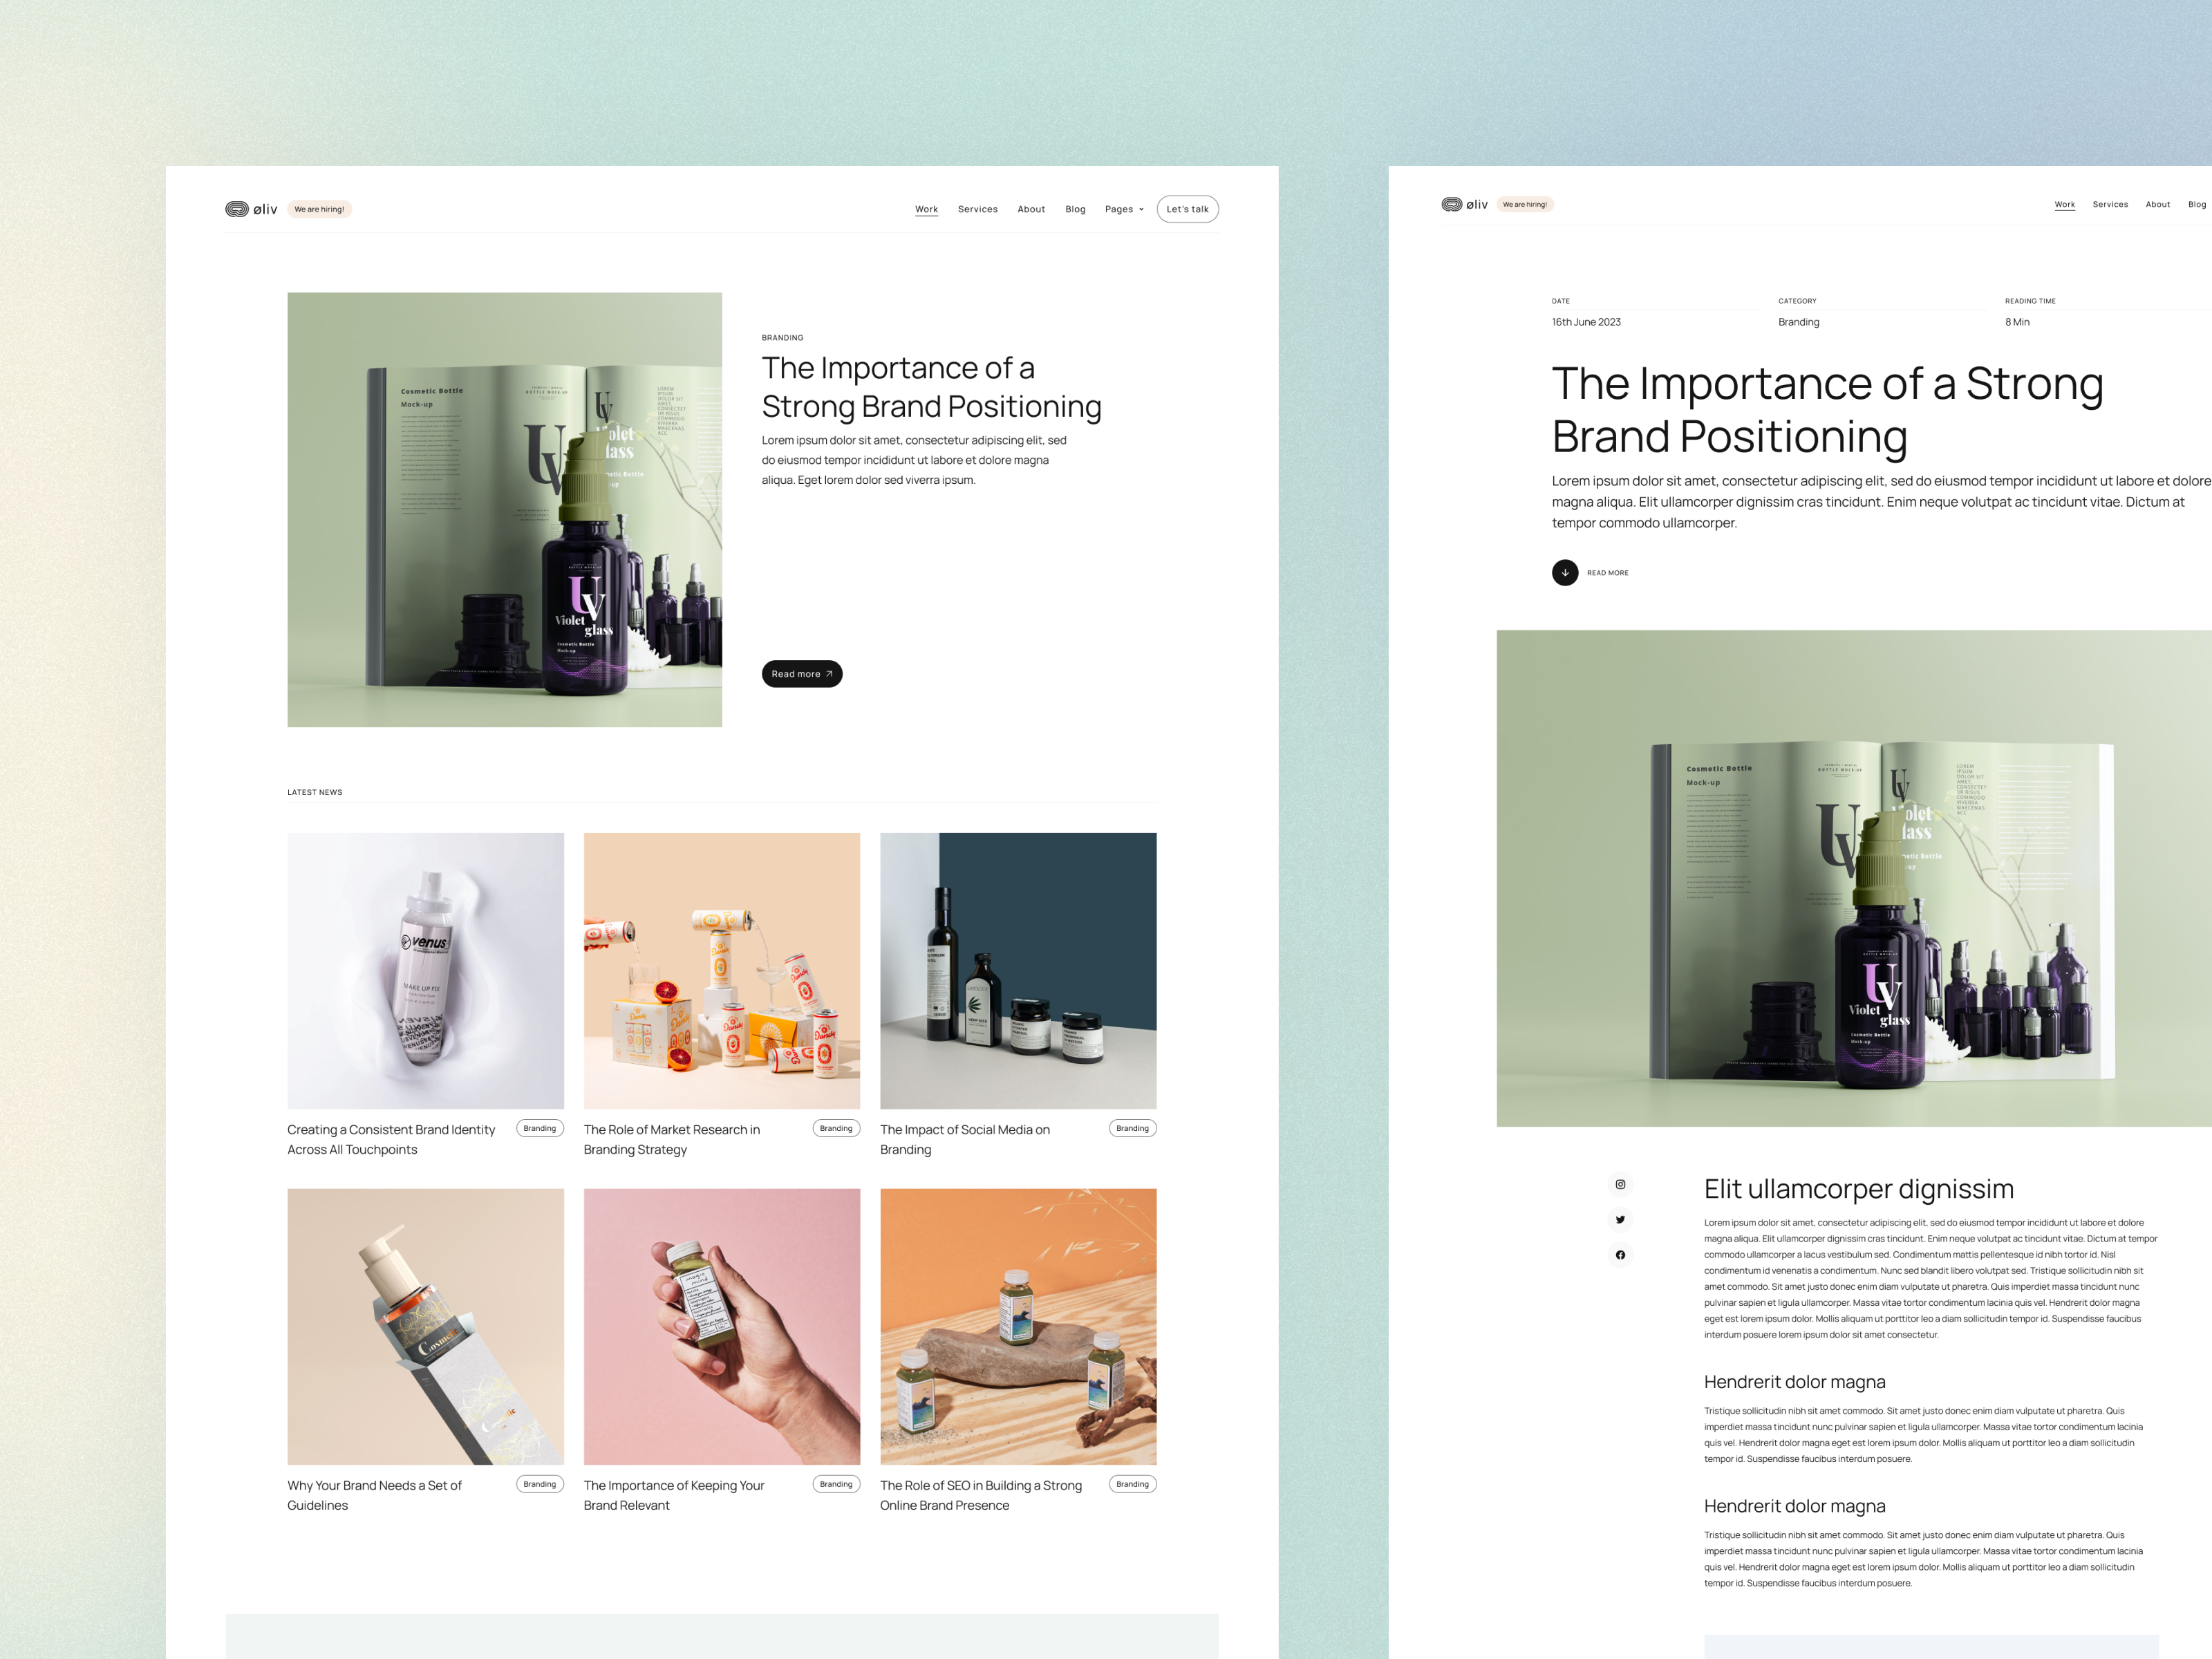This screenshot has height=1659, width=2212.
Task: Click the Pages dropdown in navigation
Action: point(1123,209)
